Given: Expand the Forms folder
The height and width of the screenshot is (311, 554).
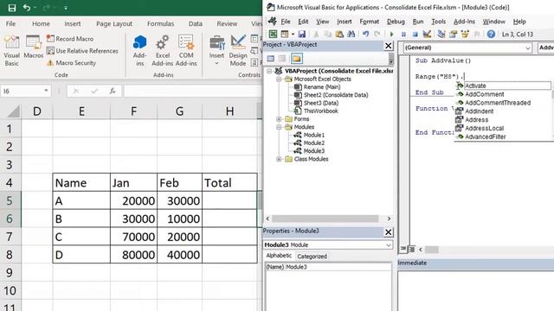Looking at the screenshot, I should [279, 119].
